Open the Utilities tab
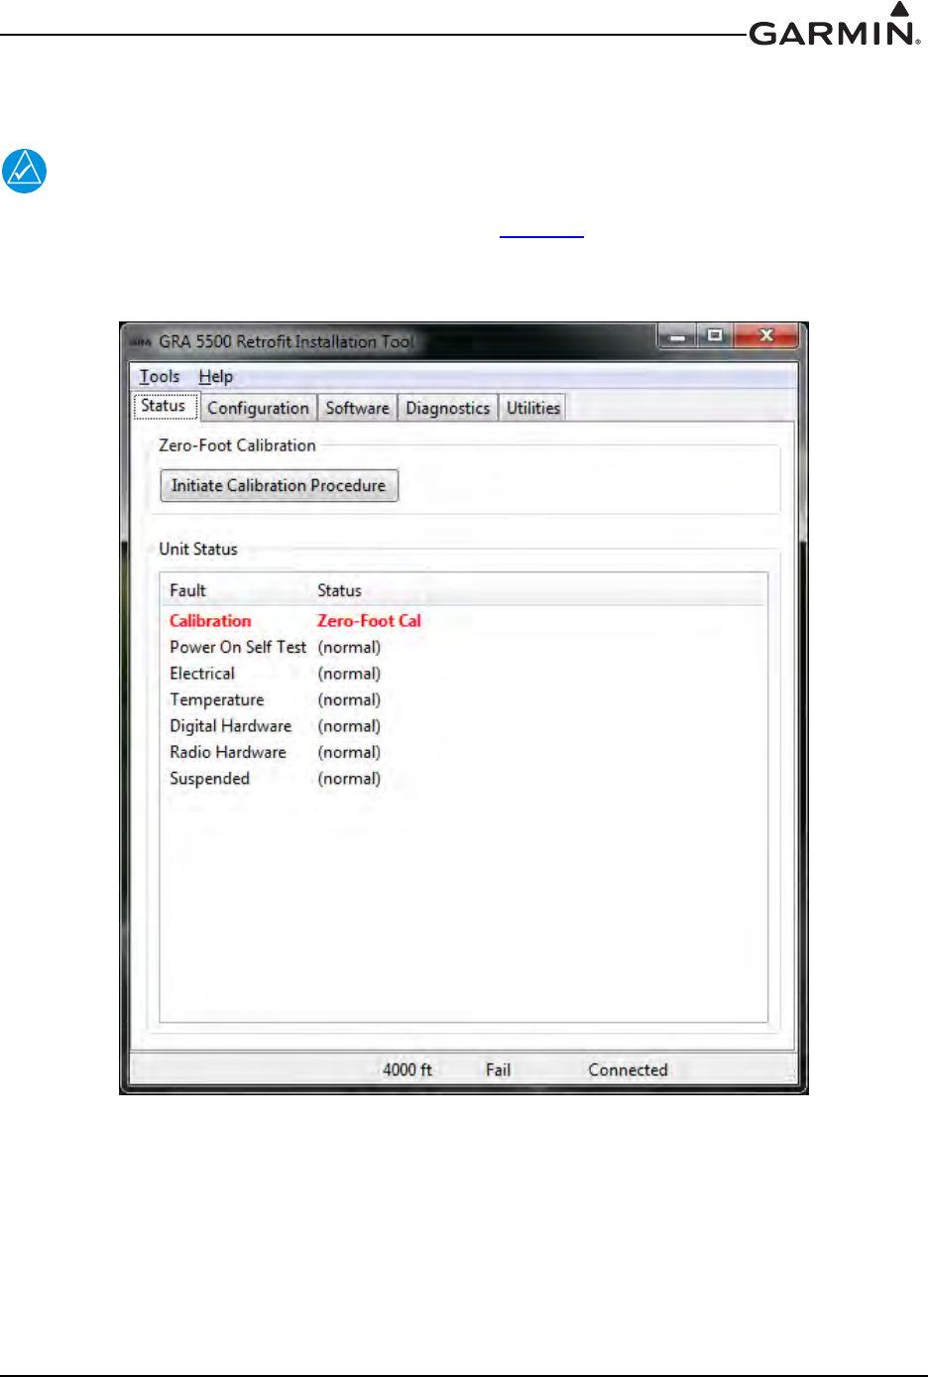Screen dimensions: 928x1377 (533, 408)
